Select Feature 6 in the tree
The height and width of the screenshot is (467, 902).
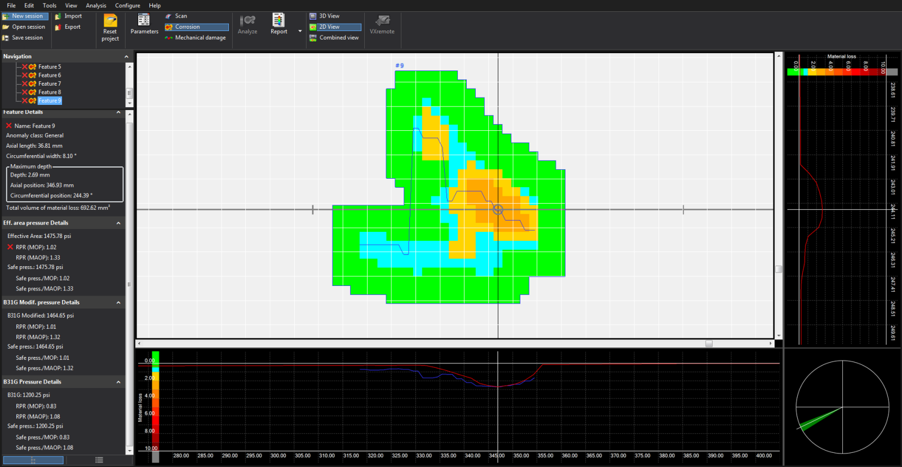pos(50,75)
